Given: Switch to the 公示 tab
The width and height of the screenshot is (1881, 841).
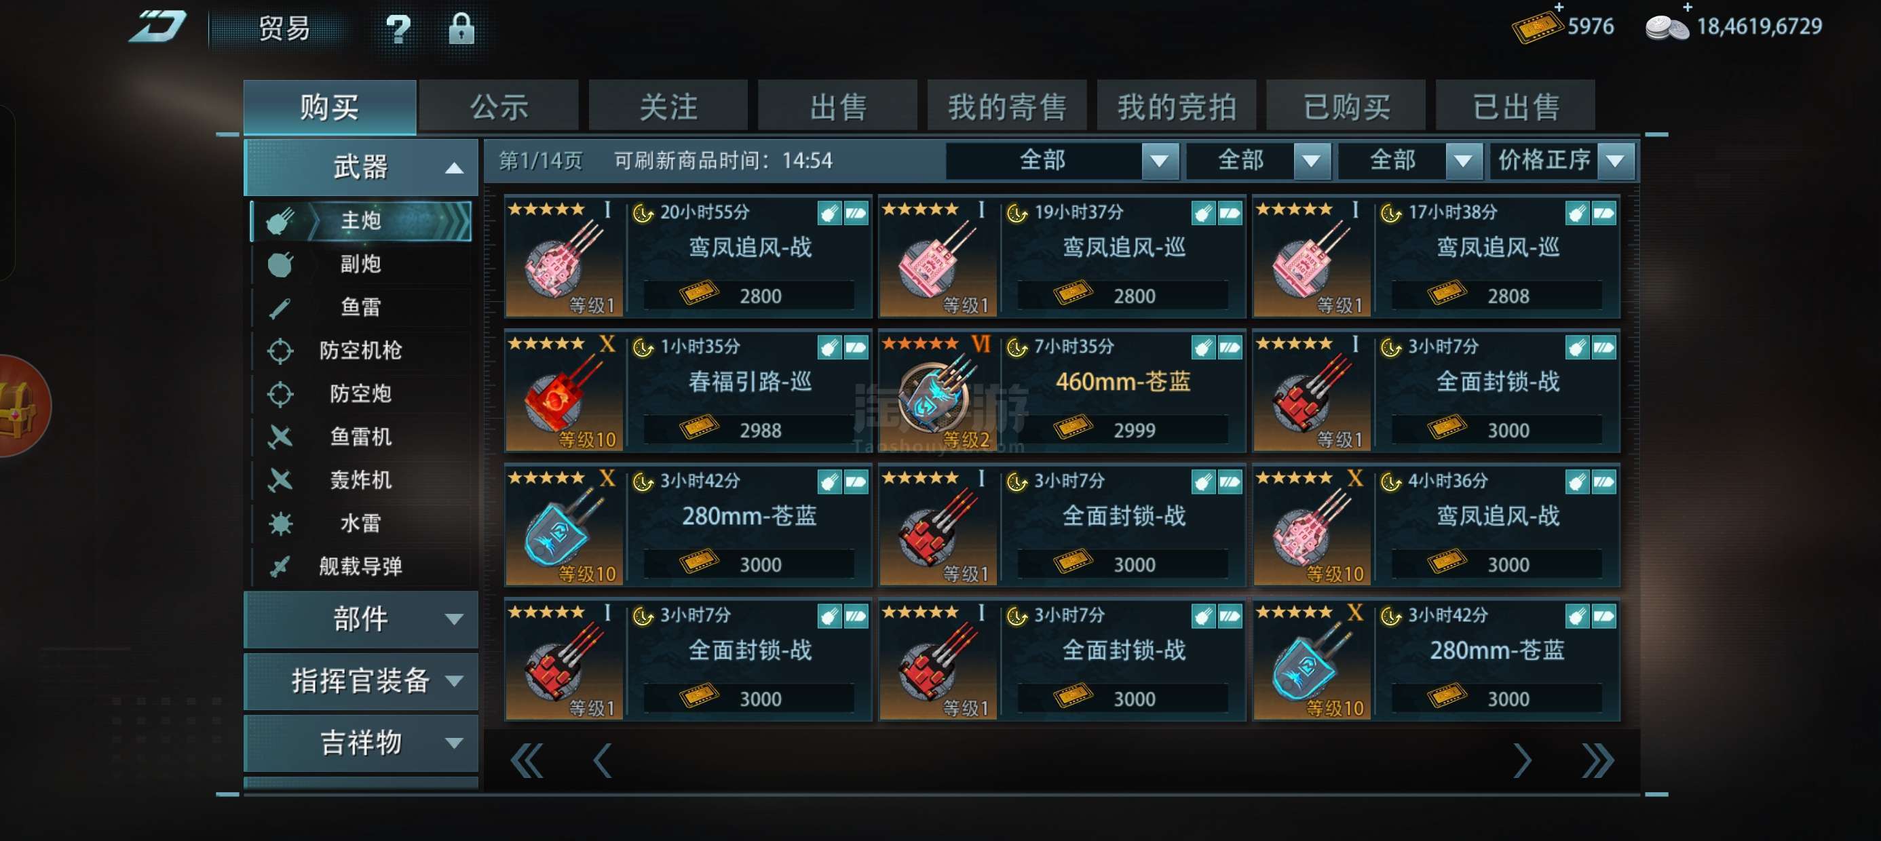Looking at the screenshot, I should (x=499, y=106).
